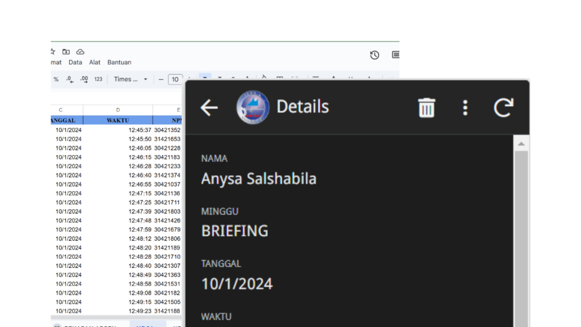Open the Alat menu

click(95, 62)
